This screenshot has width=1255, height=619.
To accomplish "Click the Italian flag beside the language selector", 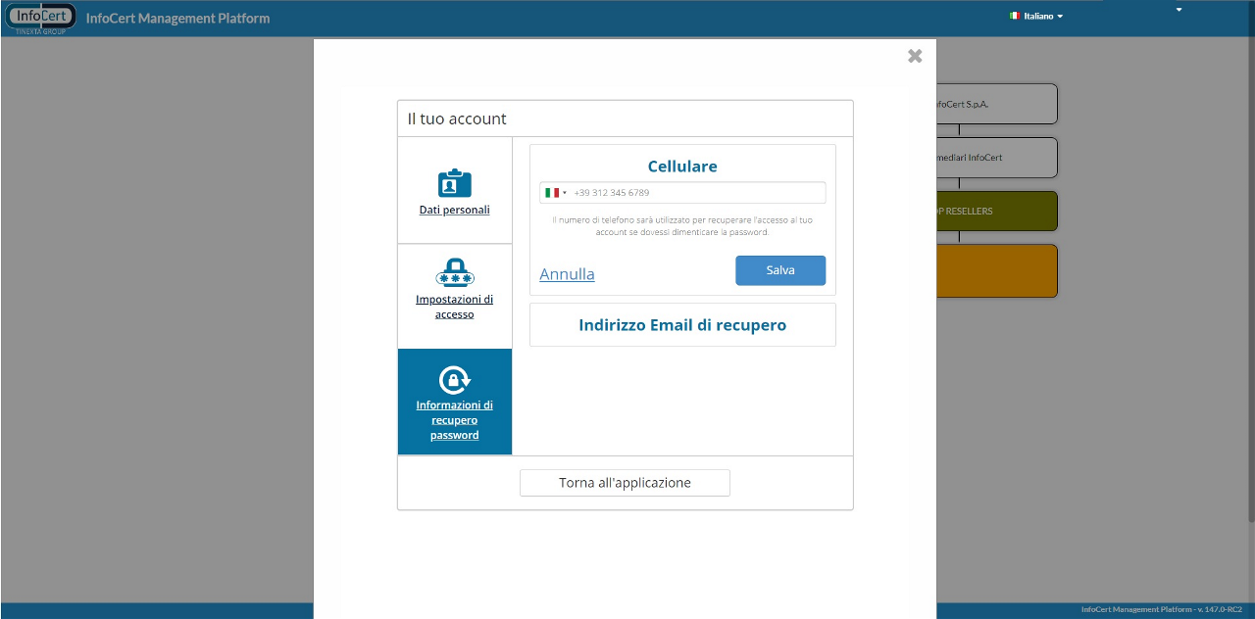I will [1015, 16].
